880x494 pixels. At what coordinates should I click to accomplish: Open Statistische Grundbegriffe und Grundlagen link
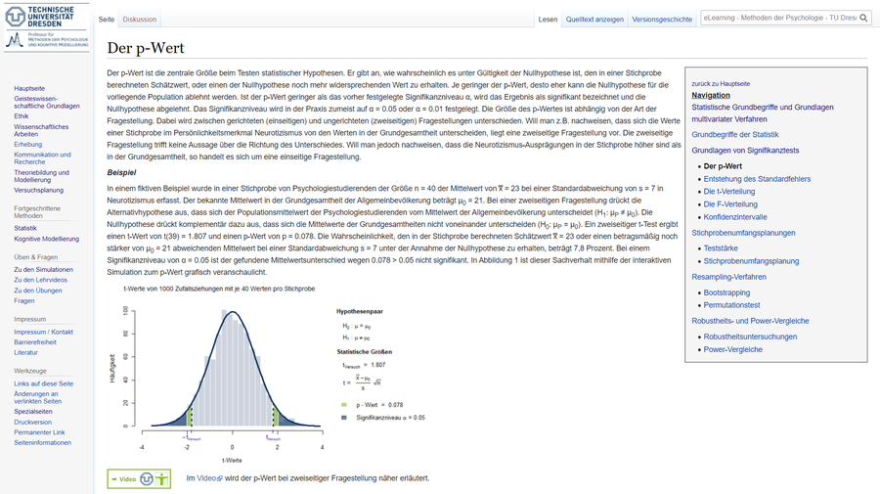[762, 112]
